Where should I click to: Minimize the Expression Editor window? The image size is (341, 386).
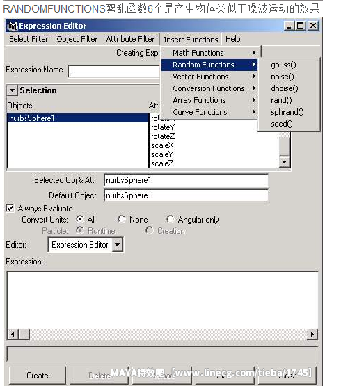290,26
